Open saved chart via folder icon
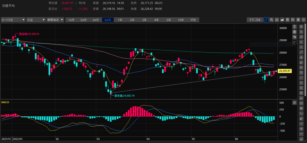Viewport: 307px width, 143px height. tap(293, 20)
